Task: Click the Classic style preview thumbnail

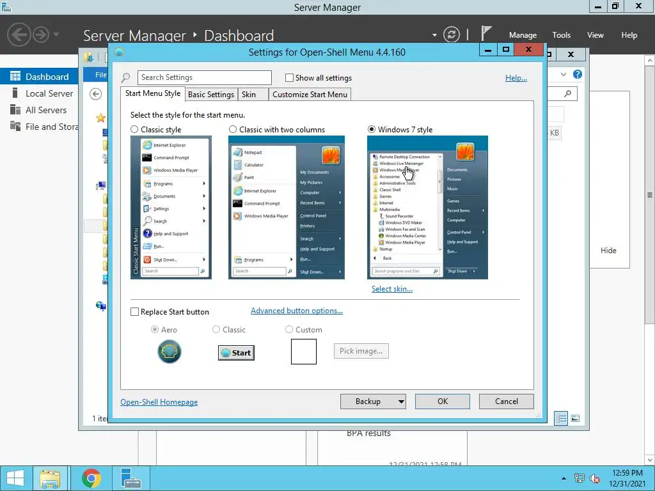Action: (x=171, y=208)
